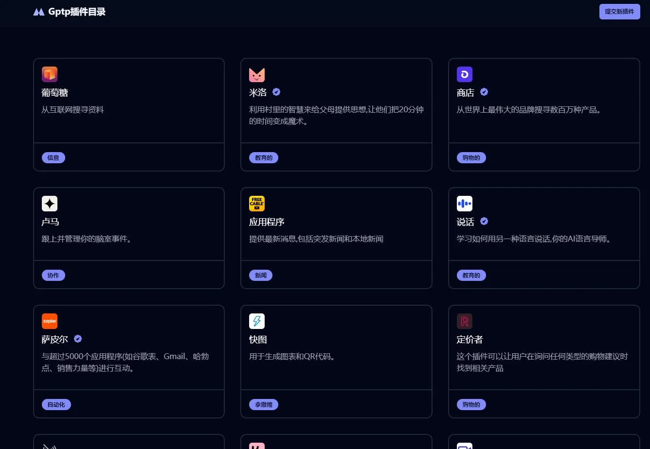Click the 定价者 red R icon
Screen dimensions: 650x449
pos(465,321)
